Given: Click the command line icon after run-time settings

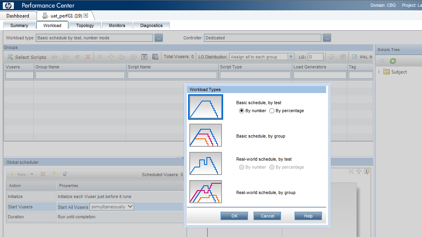Looking at the screenshot, I should tap(77, 57).
